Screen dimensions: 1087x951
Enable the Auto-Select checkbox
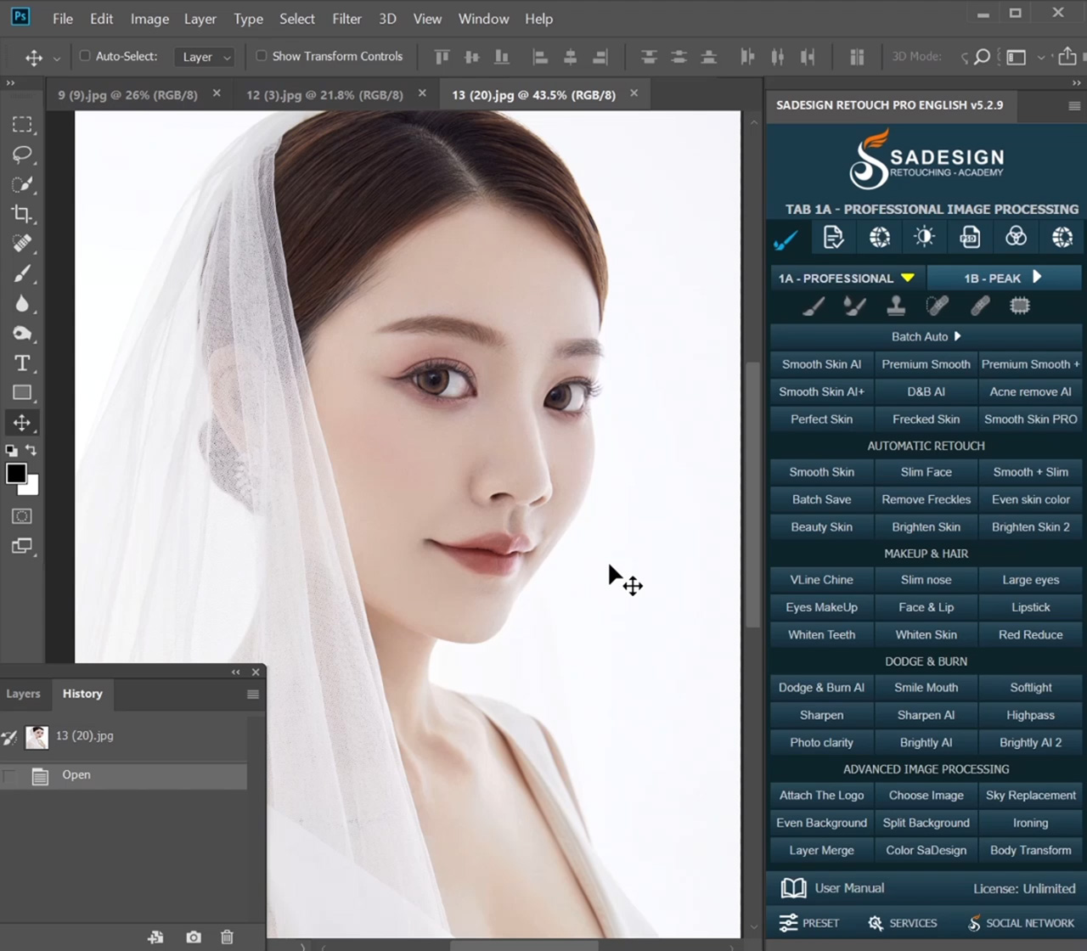(x=85, y=56)
